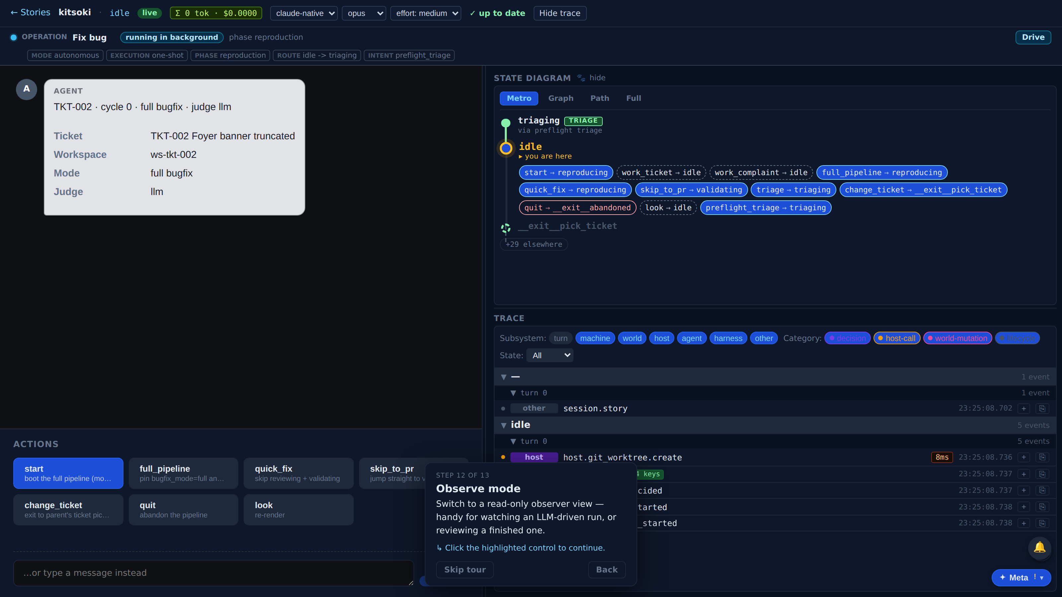This screenshot has height=597, width=1062.
Task: Run the look action
Action: pyautogui.click(x=298, y=510)
